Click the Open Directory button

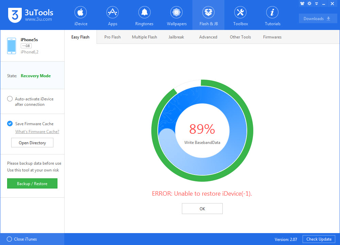(x=32, y=143)
